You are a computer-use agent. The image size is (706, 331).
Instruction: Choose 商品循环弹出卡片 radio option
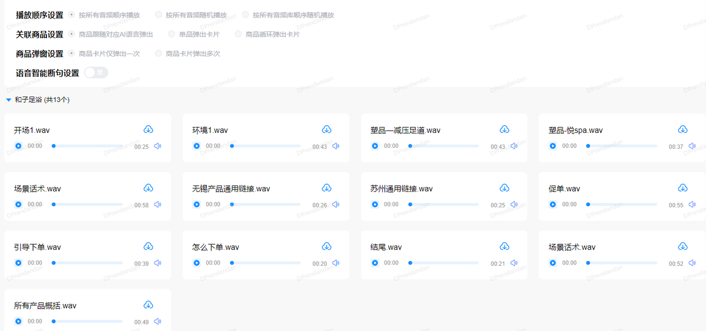238,34
